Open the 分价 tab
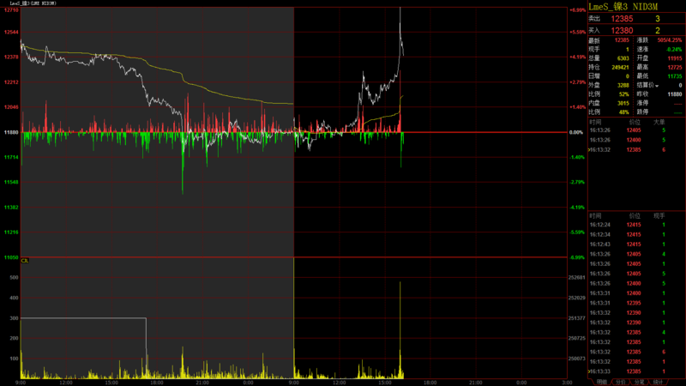This screenshot has height=386, width=686. tap(619, 382)
